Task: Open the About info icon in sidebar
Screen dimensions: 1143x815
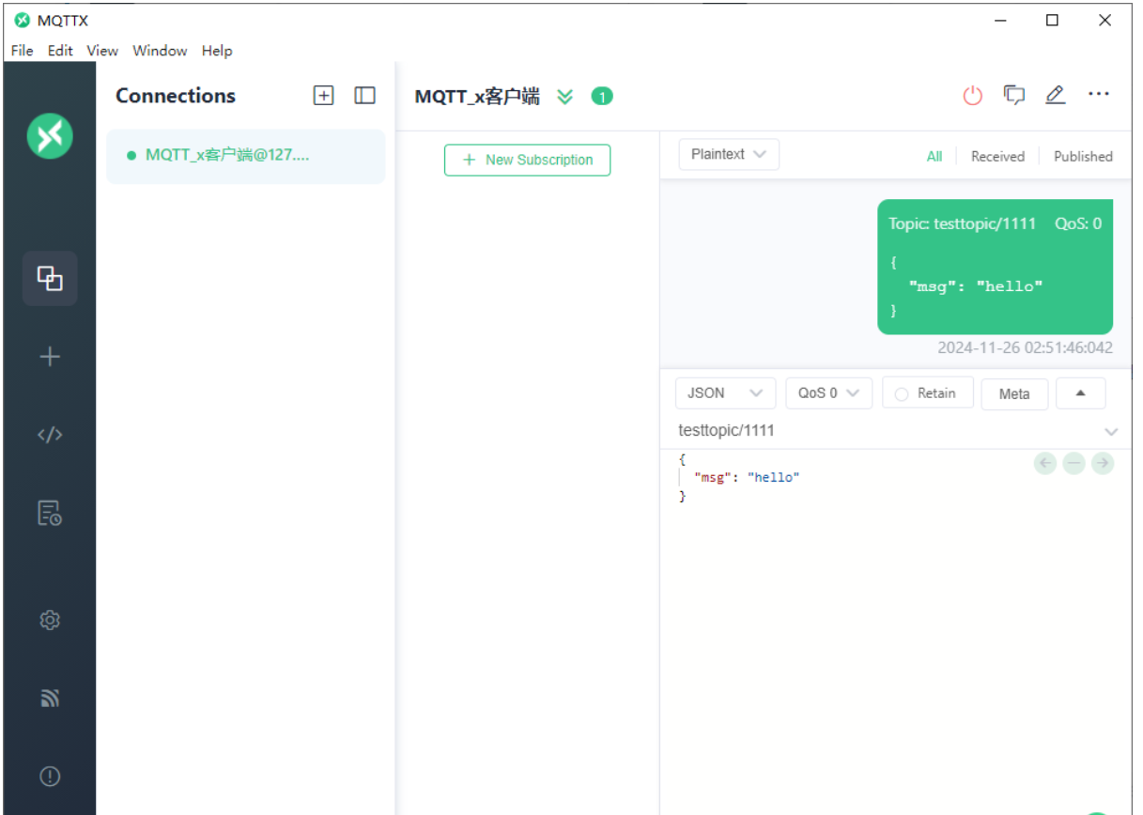Action: click(50, 776)
